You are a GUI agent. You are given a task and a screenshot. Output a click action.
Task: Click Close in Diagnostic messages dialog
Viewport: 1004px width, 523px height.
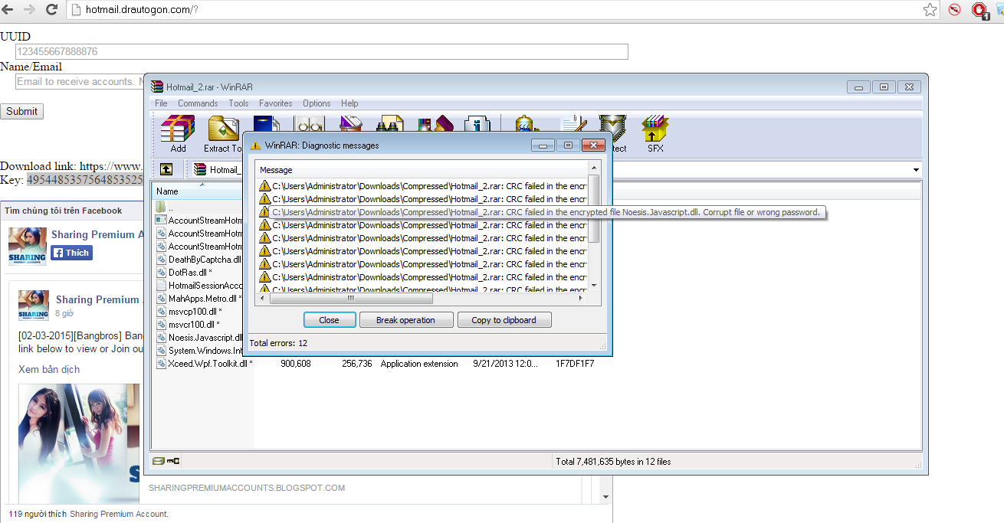[330, 320]
